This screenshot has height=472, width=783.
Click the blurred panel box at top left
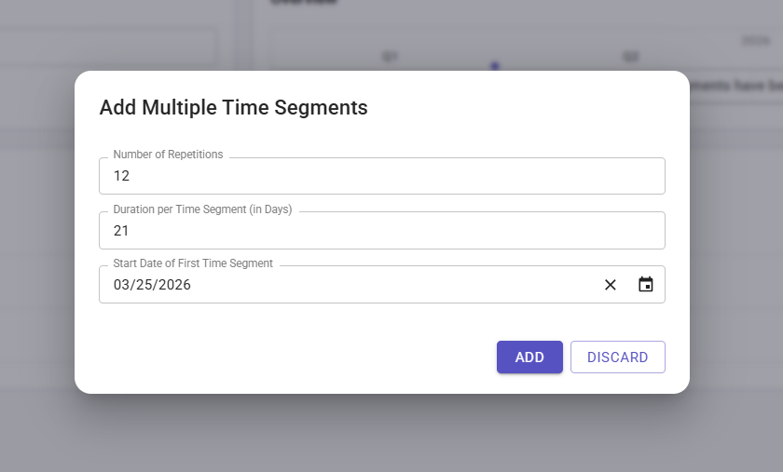click(x=107, y=47)
